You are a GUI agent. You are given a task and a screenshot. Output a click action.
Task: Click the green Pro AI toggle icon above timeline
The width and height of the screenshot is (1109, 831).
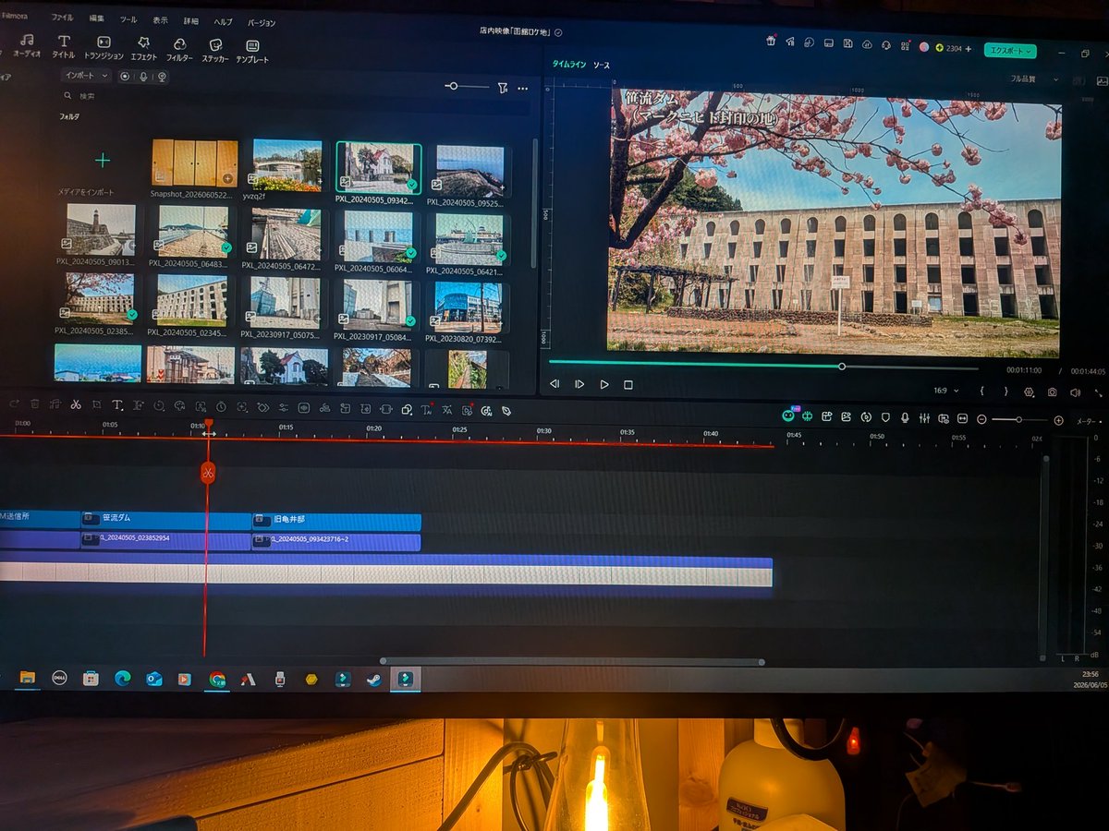788,416
